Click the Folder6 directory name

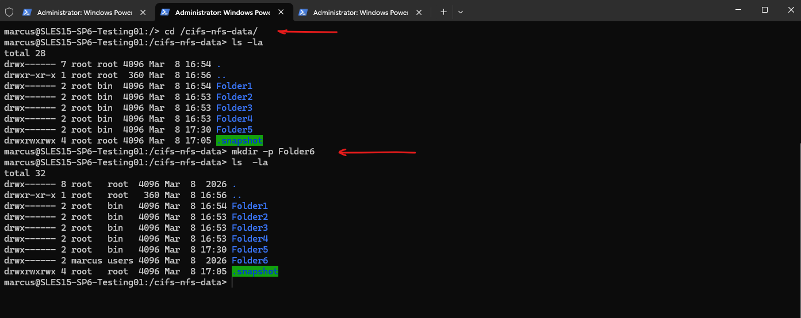(x=250, y=261)
